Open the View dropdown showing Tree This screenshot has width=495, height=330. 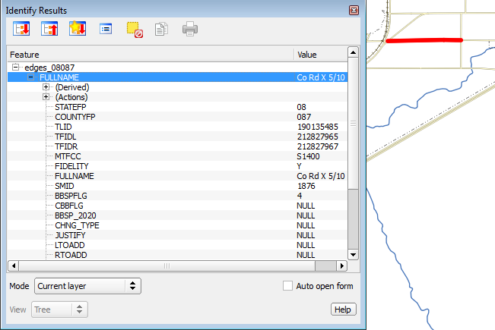coord(59,310)
